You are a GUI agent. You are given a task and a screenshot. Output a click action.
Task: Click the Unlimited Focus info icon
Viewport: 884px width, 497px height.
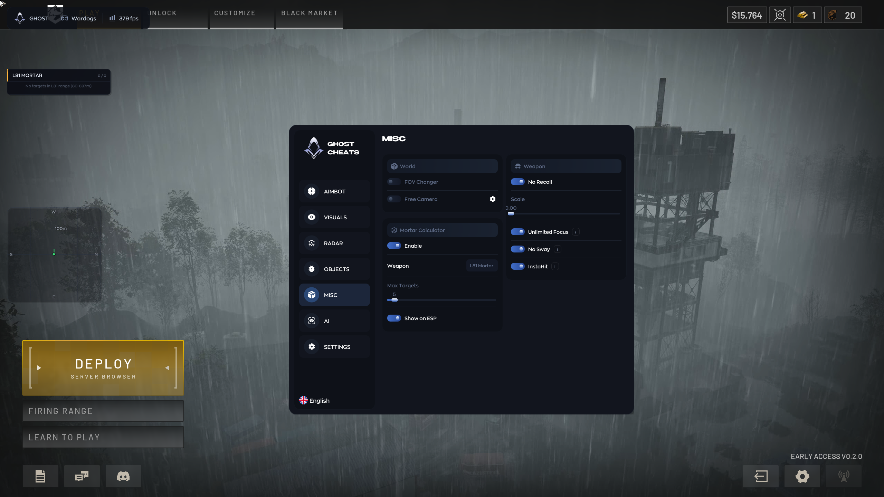576,232
